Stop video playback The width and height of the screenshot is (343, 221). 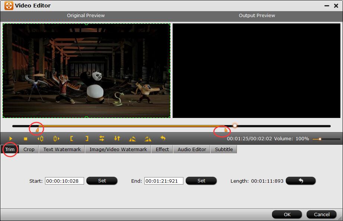[26, 139]
